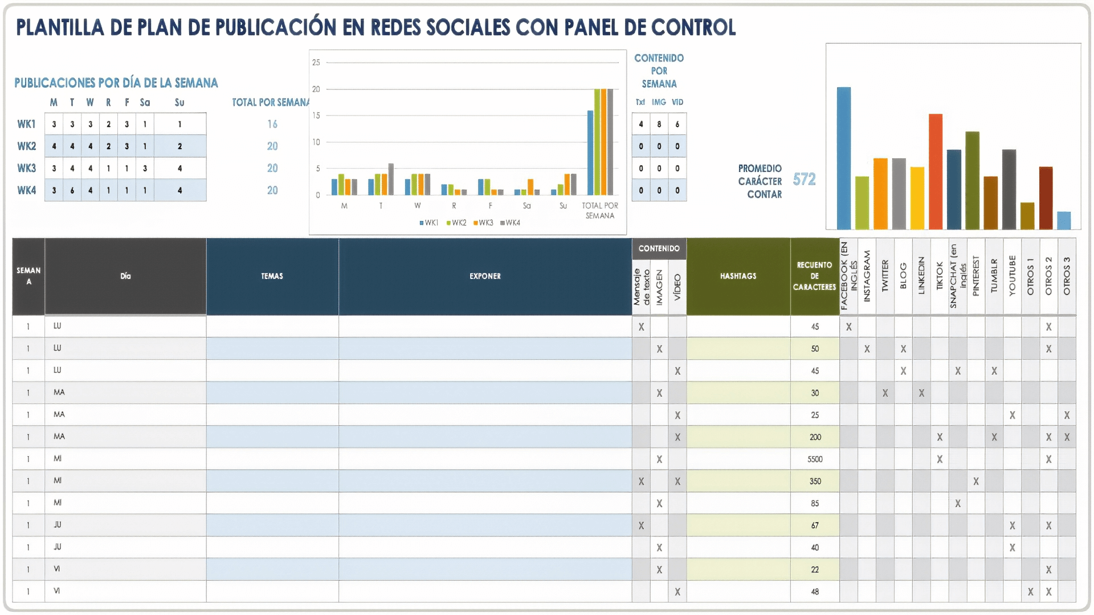1094x615 pixels.
Task: Click the OTROS 3 column header
Action: pos(1067,276)
